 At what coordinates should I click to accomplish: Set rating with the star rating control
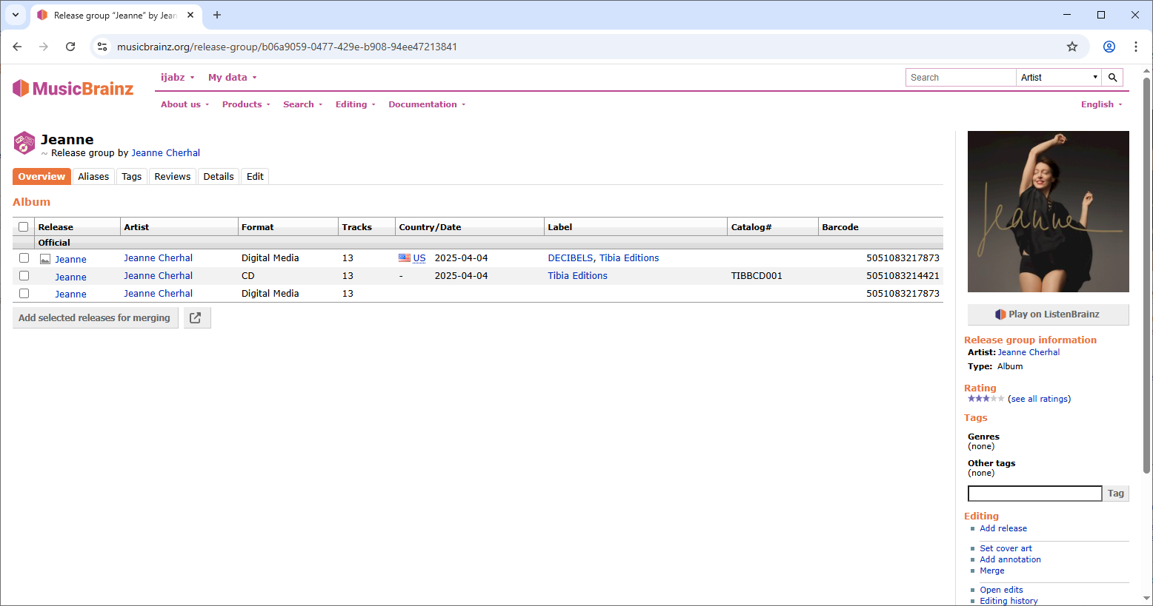click(986, 399)
